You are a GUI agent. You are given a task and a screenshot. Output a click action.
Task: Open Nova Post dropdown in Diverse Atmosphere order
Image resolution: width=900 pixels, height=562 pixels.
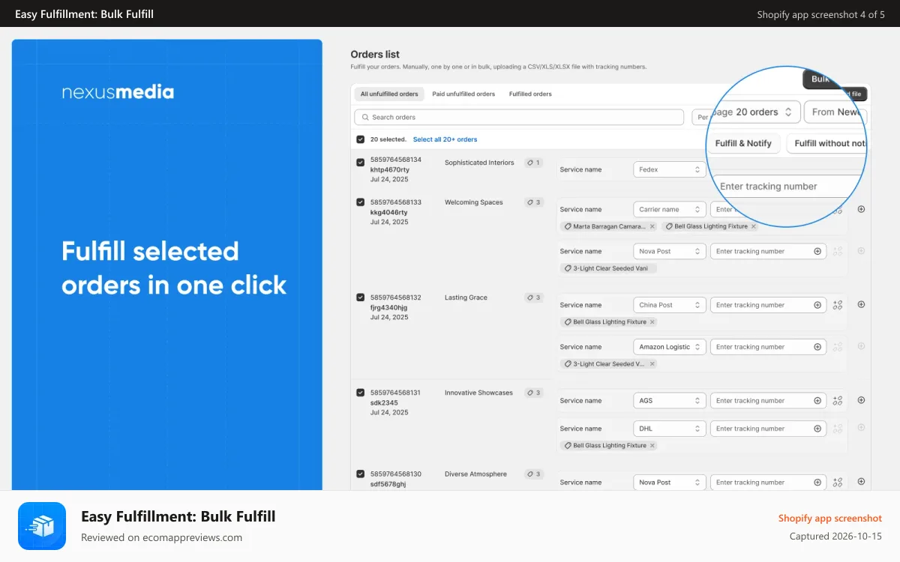click(670, 483)
